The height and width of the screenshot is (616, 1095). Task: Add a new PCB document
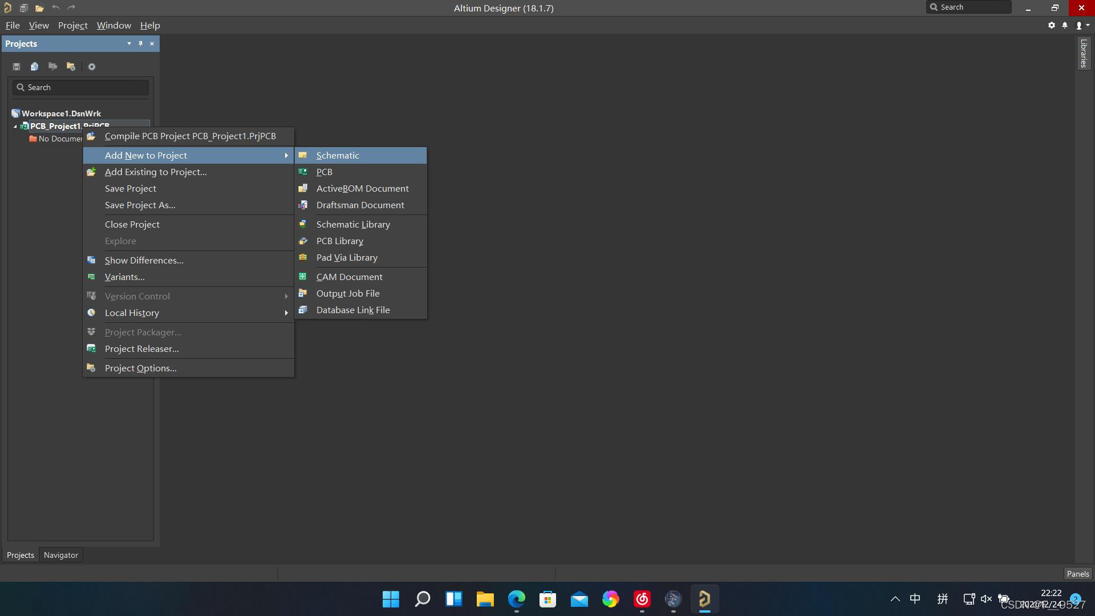[324, 172]
